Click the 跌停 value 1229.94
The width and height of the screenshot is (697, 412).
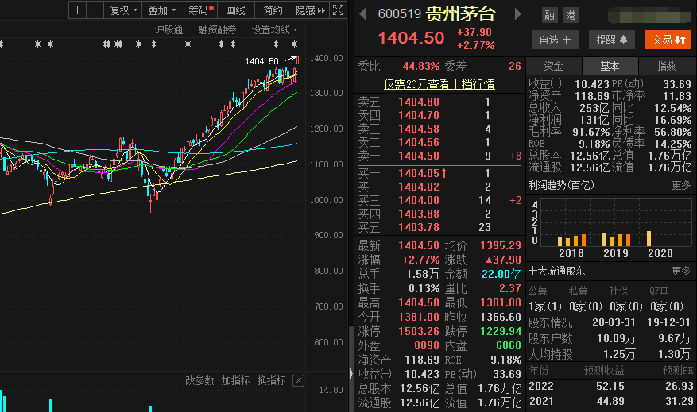tap(501, 331)
